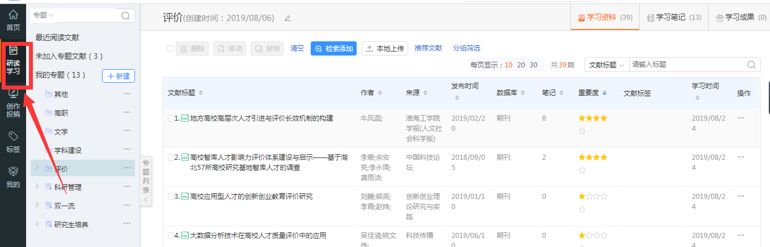Open the 我的 sidebar icon
The width and height of the screenshot is (770, 247).
tap(12, 177)
